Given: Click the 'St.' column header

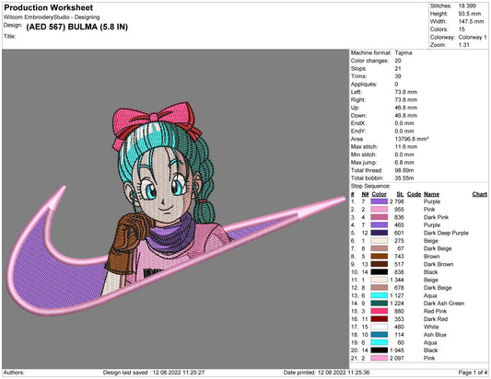Looking at the screenshot, I should [400, 194].
